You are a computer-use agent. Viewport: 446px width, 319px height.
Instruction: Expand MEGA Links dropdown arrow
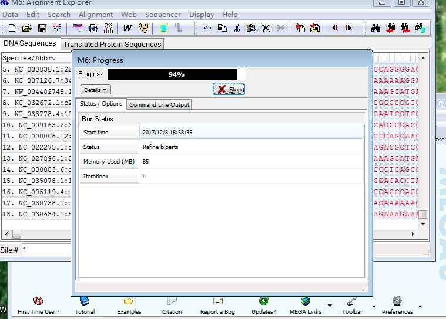point(330,306)
